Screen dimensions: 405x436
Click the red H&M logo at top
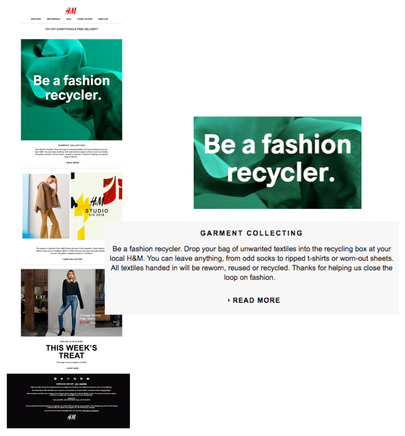(x=71, y=11)
